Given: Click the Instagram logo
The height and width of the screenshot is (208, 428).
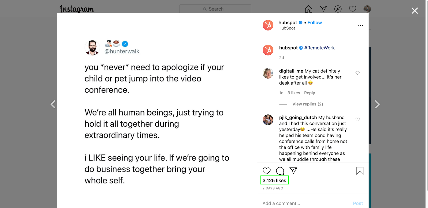Looking at the screenshot, I should tap(77, 9).
